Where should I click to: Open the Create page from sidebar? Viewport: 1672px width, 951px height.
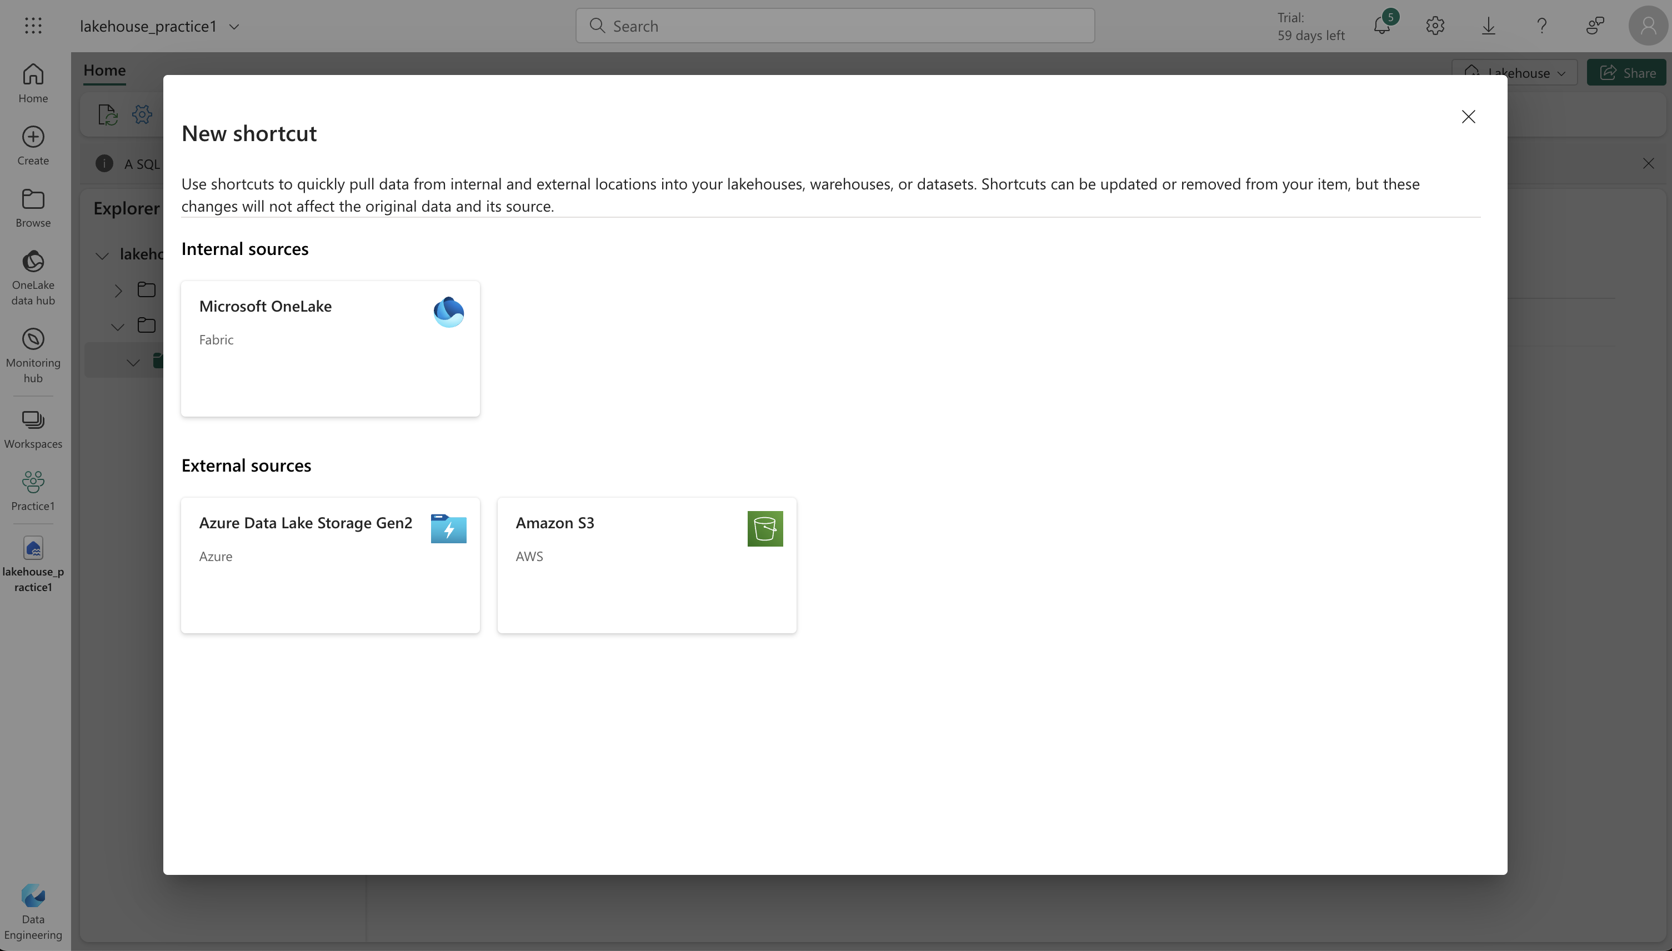[33, 145]
